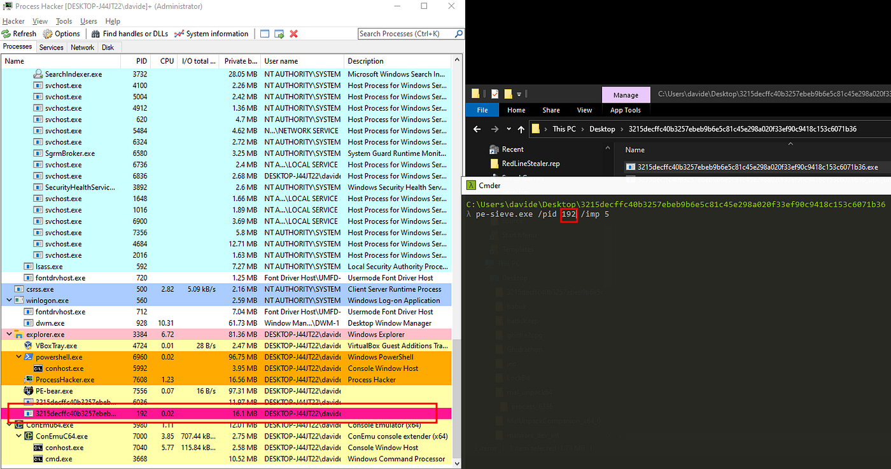Click the find window and thread icon
Viewport: 891px width, 469px height.
(279, 34)
